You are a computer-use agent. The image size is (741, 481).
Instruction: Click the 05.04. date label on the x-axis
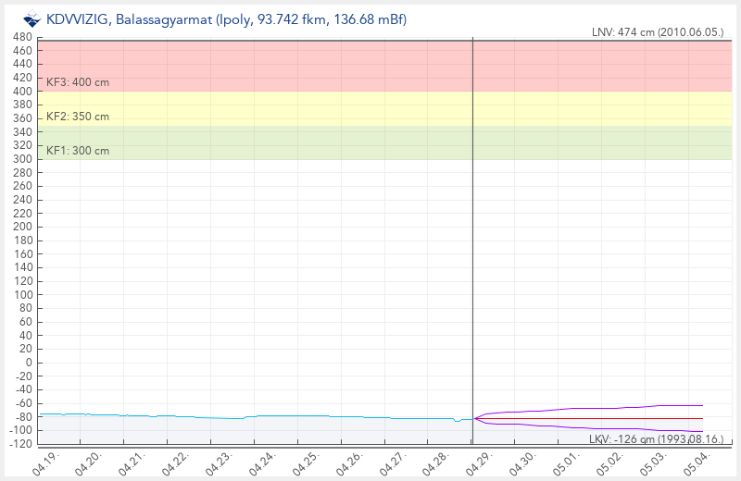(697, 462)
